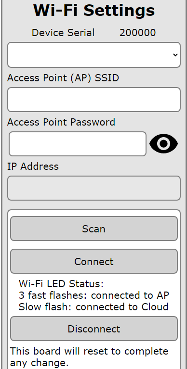Click the IP Address label
This screenshot has height=369, width=187.
click(33, 166)
